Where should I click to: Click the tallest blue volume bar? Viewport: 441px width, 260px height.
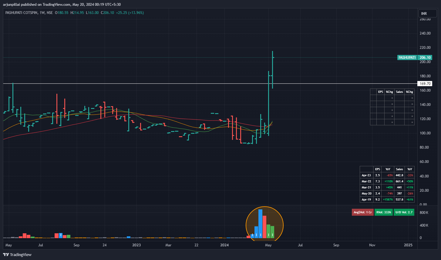[260, 224]
